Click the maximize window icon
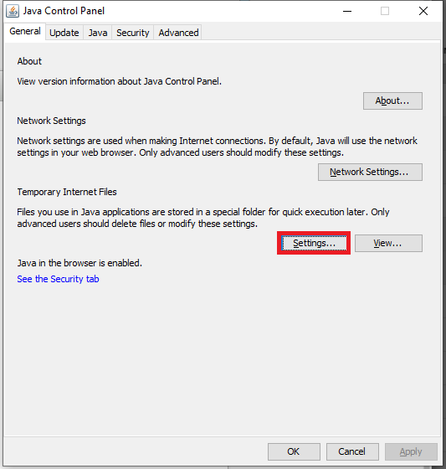This screenshot has height=469, width=446. [x=385, y=12]
